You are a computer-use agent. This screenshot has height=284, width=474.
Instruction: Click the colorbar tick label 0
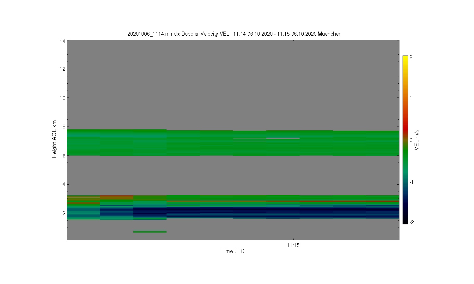point(411,140)
